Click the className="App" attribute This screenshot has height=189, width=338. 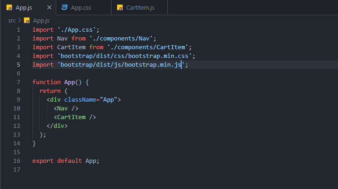[91, 100]
